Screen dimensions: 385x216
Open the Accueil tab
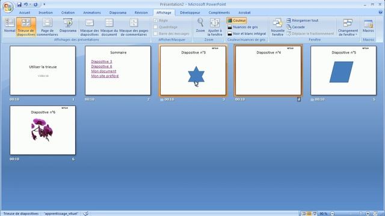tap(25, 13)
